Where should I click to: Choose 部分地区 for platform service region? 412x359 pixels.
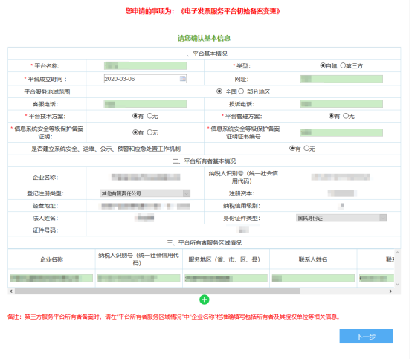tap(241, 91)
